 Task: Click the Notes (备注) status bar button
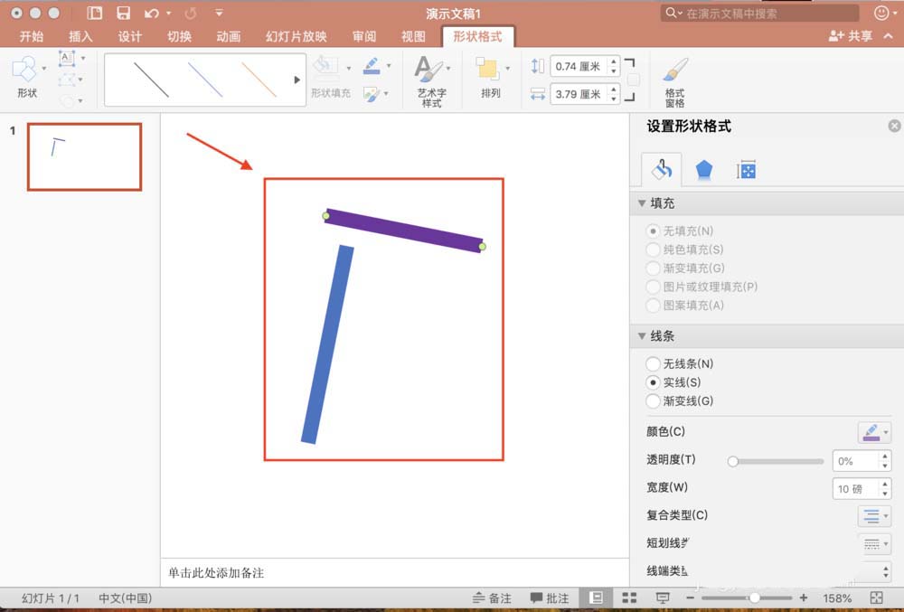pyautogui.click(x=492, y=598)
